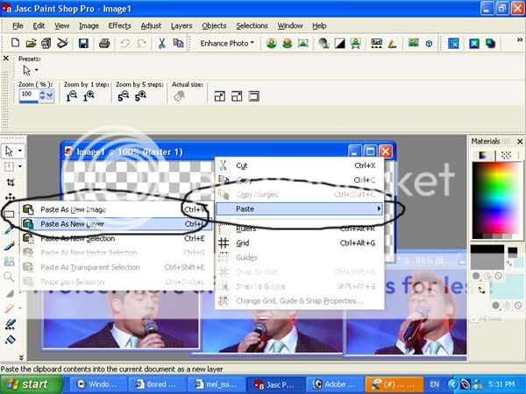Viewport: 526px width, 394px height.
Task: Click the Zoom percent input field
Action: (x=29, y=95)
